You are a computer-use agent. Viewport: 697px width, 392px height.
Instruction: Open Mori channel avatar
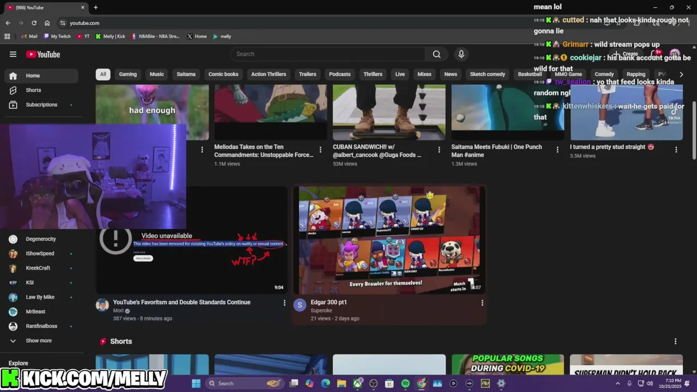coord(102,305)
